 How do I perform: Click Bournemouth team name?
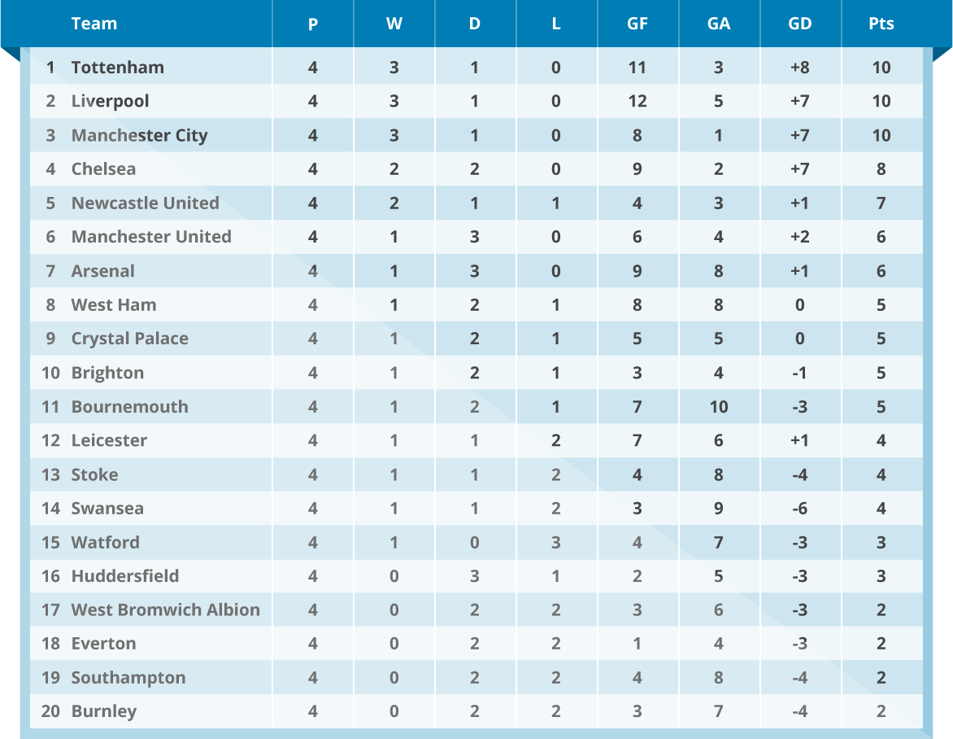[x=129, y=407]
